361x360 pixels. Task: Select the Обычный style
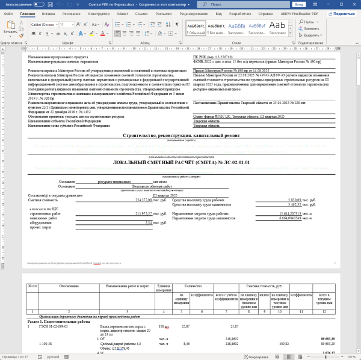tap(196, 28)
